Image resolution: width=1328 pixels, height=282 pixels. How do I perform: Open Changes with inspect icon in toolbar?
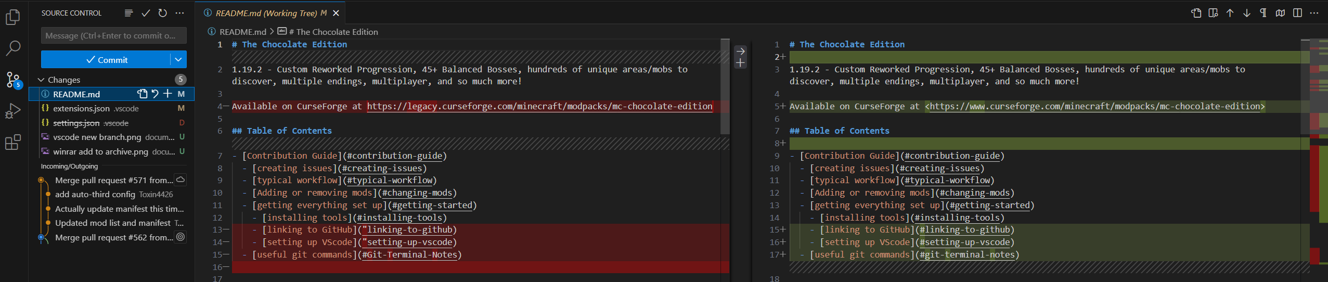click(1213, 13)
